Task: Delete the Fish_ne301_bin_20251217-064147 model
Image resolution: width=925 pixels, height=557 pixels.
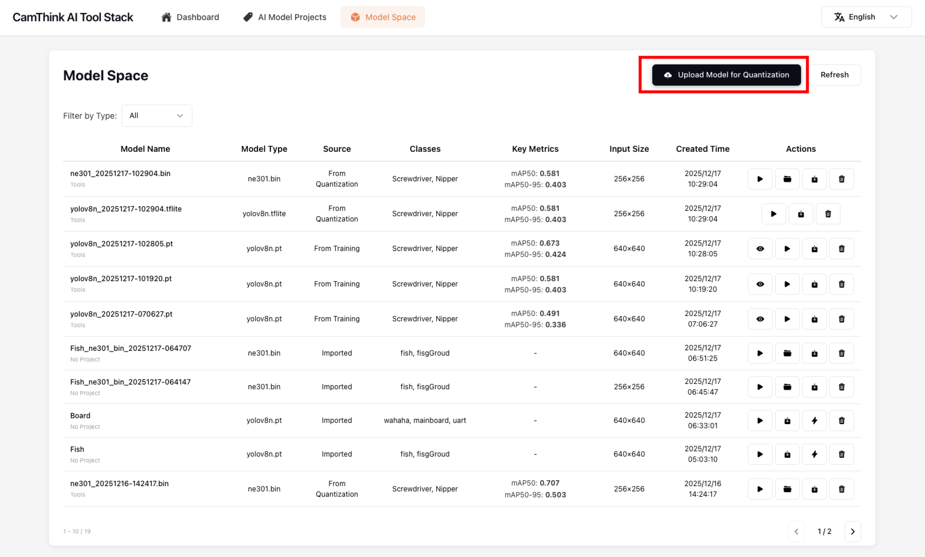Action: click(x=841, y=386)
